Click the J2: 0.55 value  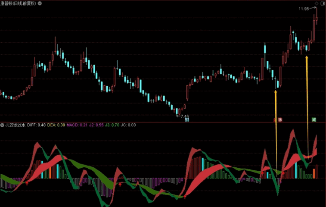coord(96,125)
